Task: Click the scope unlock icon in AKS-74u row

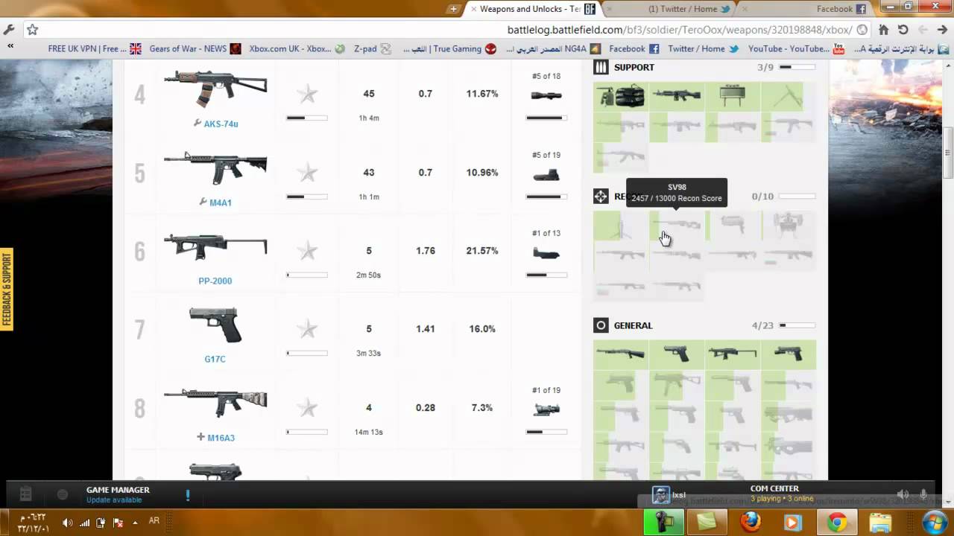Action: click(x=546, y=95)
